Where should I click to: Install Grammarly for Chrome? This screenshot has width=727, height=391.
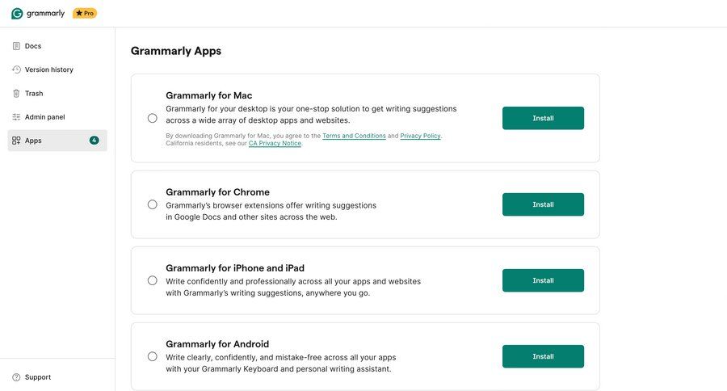(543, 204)
